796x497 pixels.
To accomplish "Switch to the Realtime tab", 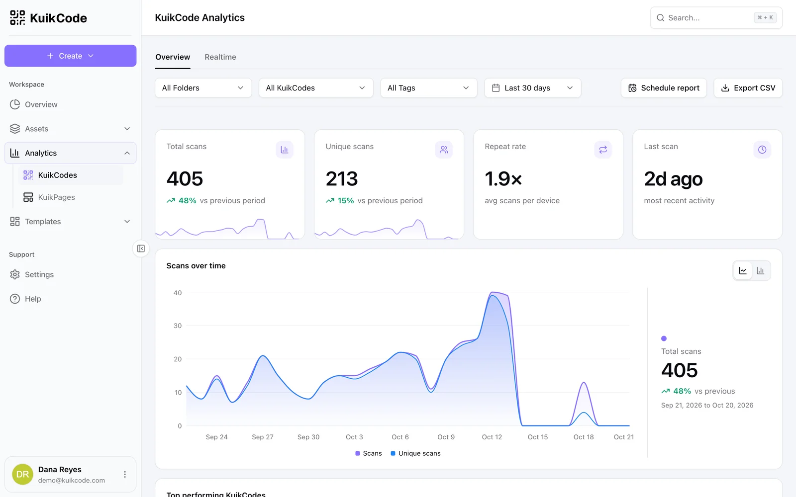I will pyautogui.click(x=220, y=57).
